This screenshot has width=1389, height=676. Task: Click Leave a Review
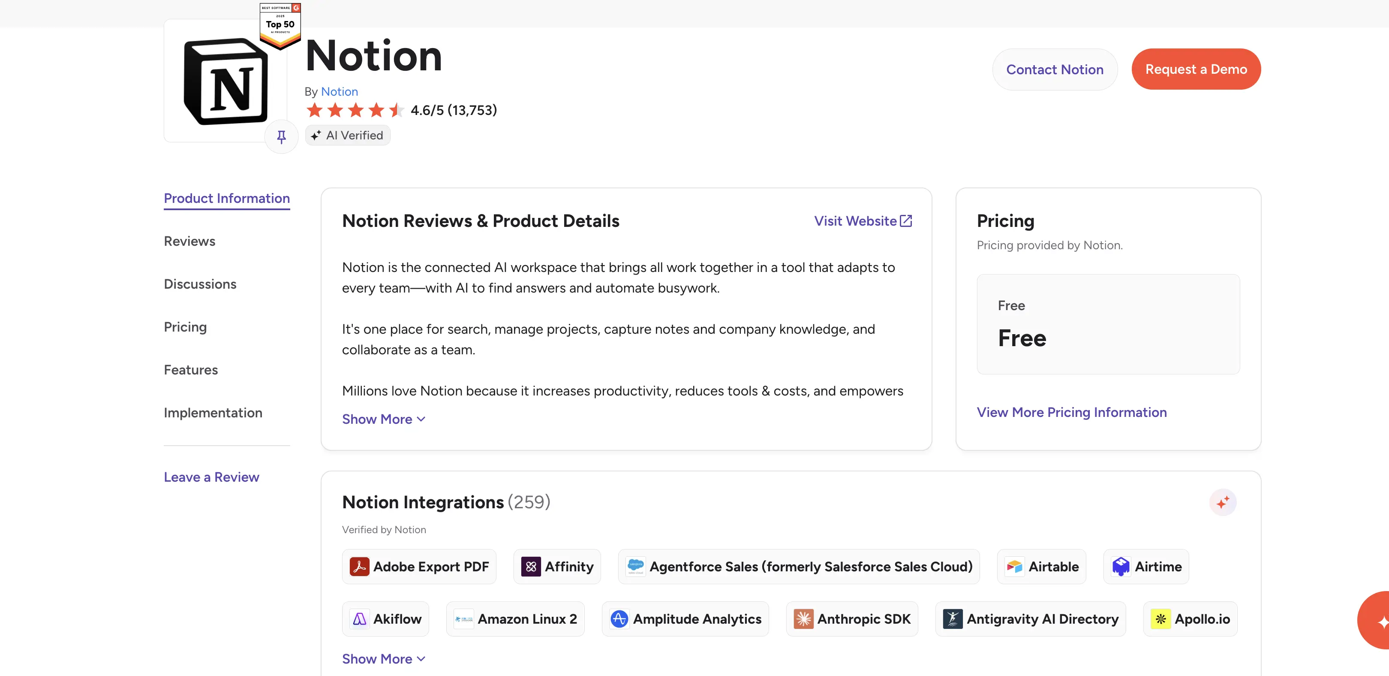[211, 477]
